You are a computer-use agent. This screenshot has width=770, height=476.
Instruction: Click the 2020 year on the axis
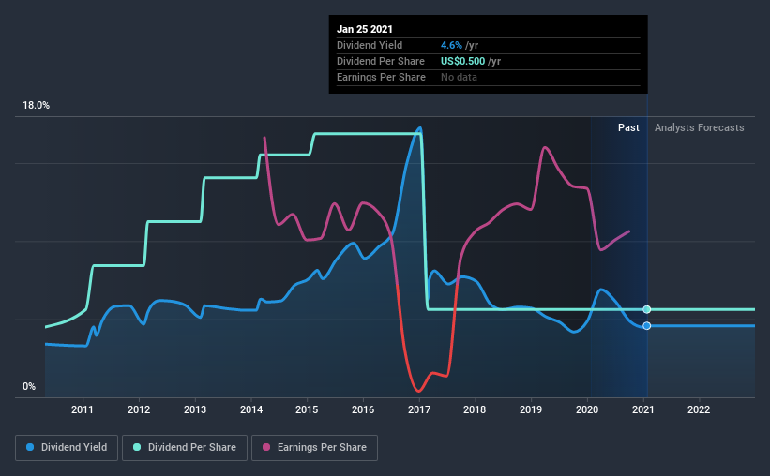click(x=587, y=409)
